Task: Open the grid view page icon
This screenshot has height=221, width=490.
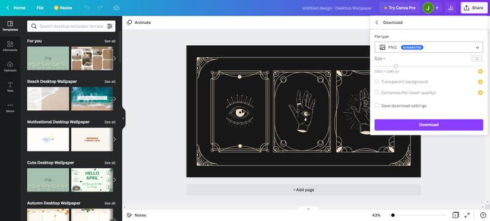Action: [456, 215]
